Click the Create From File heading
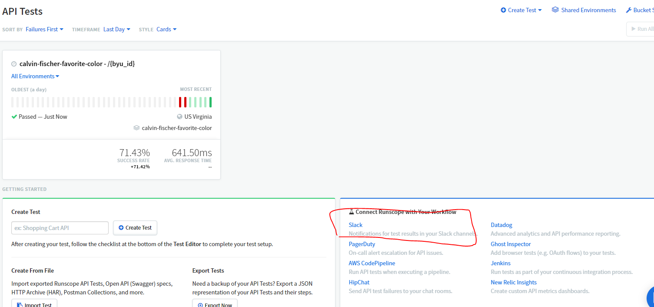 pyautogui.click(x=33, y=270)
